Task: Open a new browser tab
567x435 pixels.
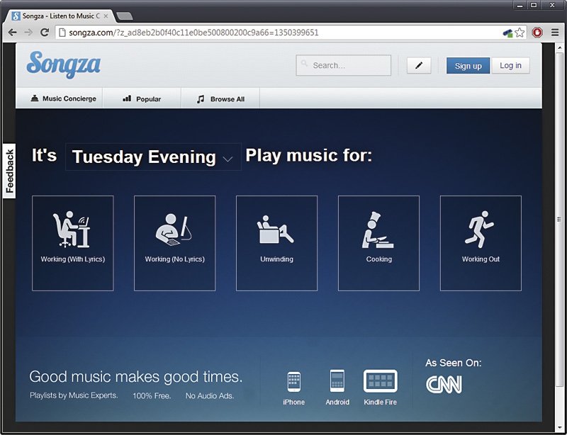Action: 125,16
